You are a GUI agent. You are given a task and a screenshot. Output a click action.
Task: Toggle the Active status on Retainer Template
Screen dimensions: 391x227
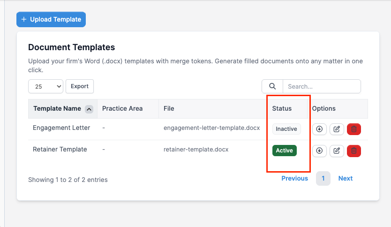click(284, 151)
